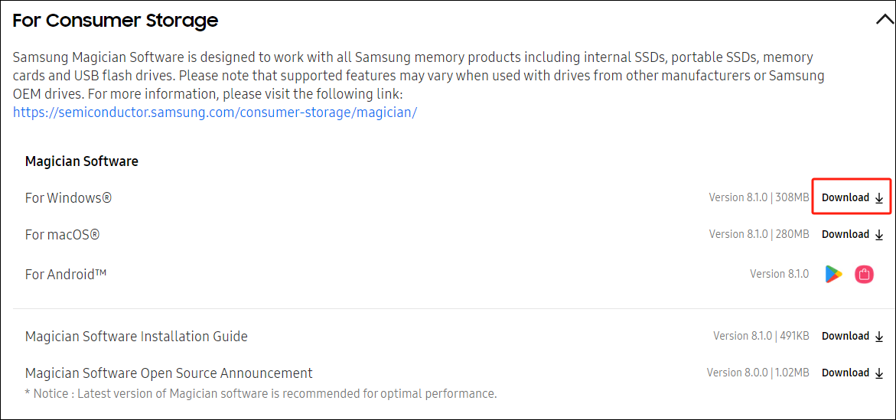The image size is (896, 420).
Task: Click the Windows download arrow icon
Action: click(x=879, y=198)
